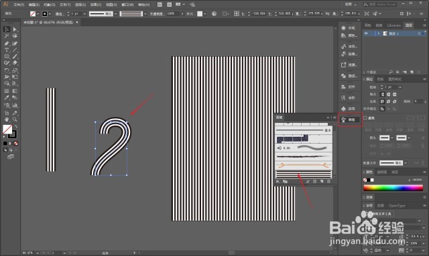Select the Eraser tool
Image resolution: width=429 pixels, height=256 pixels.
[x=15, y=63]
